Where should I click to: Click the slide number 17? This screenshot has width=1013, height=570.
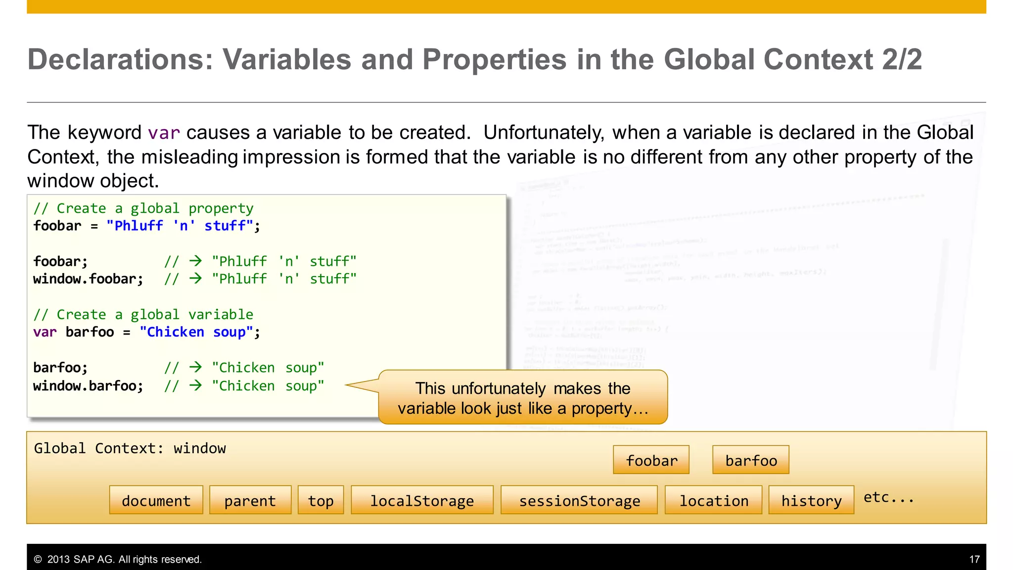[x=974, y=559]
